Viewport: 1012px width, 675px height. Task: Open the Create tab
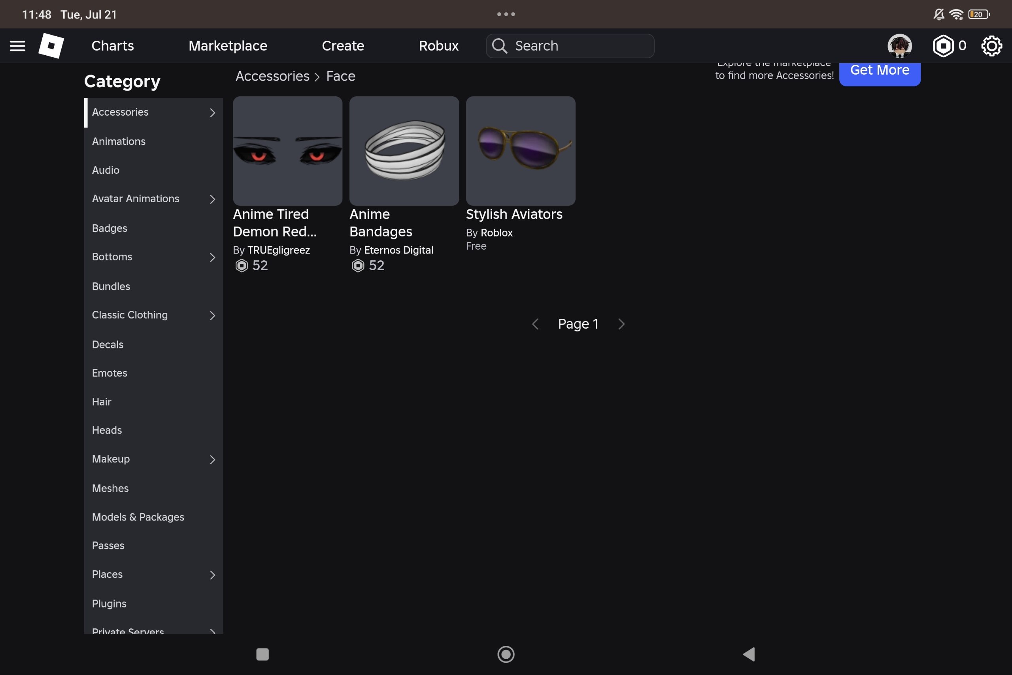[343, 46]
